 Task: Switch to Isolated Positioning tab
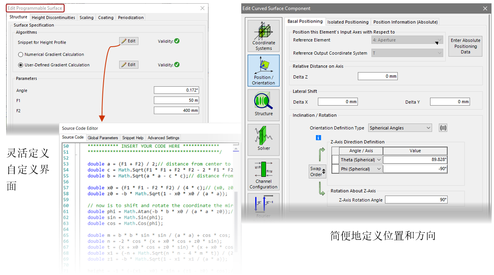click(x=348, y=22)
